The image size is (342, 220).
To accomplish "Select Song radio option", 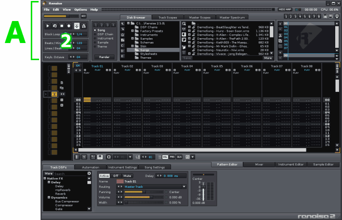I will pyautogui.click(x=100, y=30).
